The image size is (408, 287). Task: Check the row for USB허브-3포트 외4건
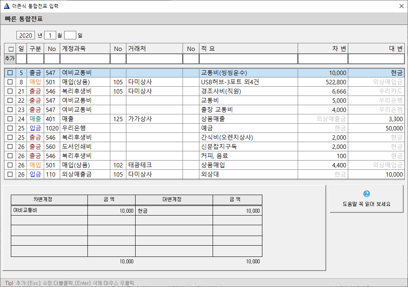pos(10,82)
